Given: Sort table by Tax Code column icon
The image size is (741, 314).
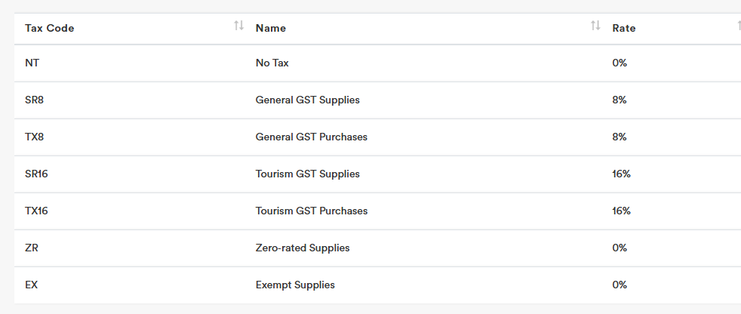Looking at the screenshot, I should (x=238, y=26).
